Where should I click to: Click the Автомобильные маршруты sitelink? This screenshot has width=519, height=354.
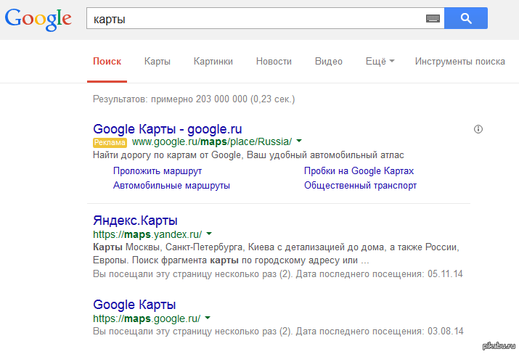tap(171, 185)
